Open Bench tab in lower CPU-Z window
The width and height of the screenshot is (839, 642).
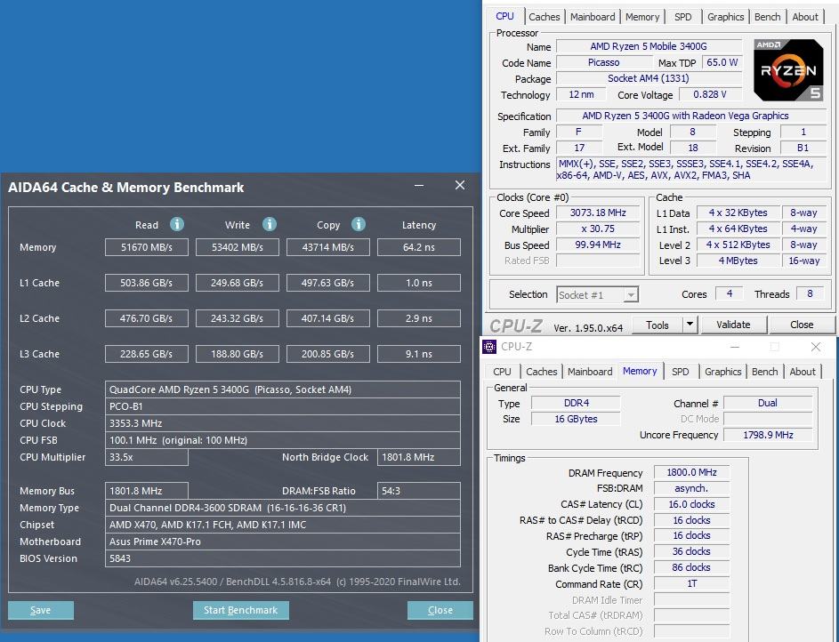pos(764,372)
